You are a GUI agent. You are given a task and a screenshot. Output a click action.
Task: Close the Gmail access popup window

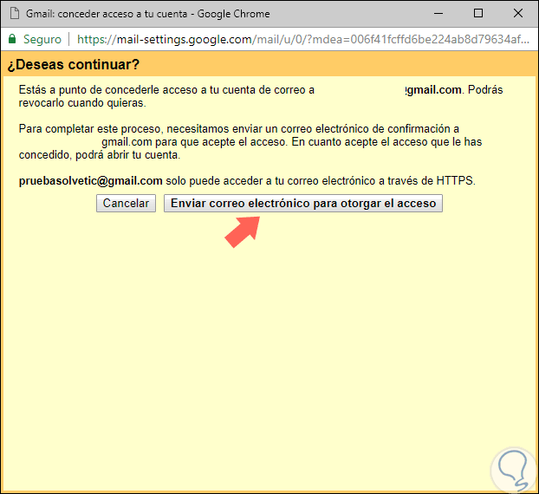(518, 13)
